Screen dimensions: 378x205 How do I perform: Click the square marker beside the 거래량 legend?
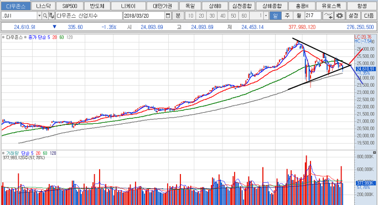[x=3, y=153]
